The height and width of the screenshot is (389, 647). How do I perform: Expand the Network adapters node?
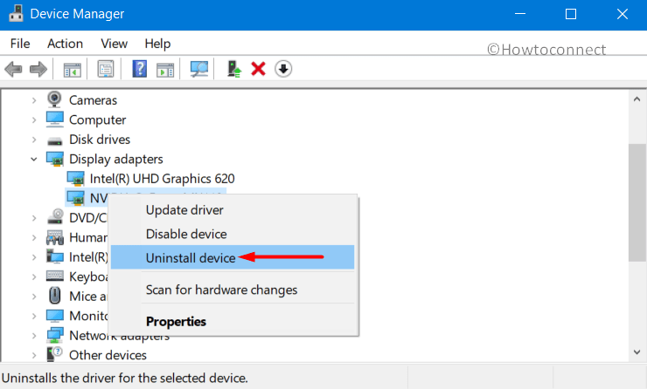coord(34,336)
